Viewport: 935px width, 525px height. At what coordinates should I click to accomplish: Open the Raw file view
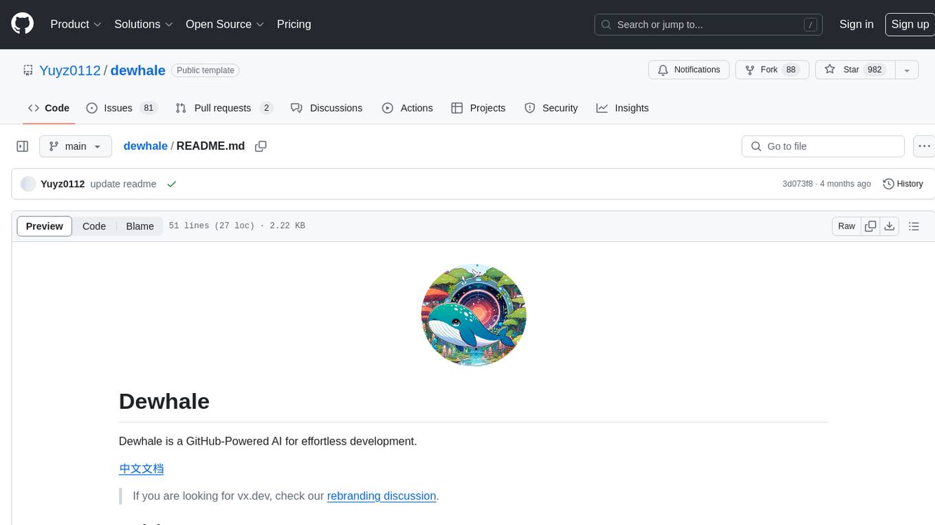pyautogui.click(x=846, y=226)
